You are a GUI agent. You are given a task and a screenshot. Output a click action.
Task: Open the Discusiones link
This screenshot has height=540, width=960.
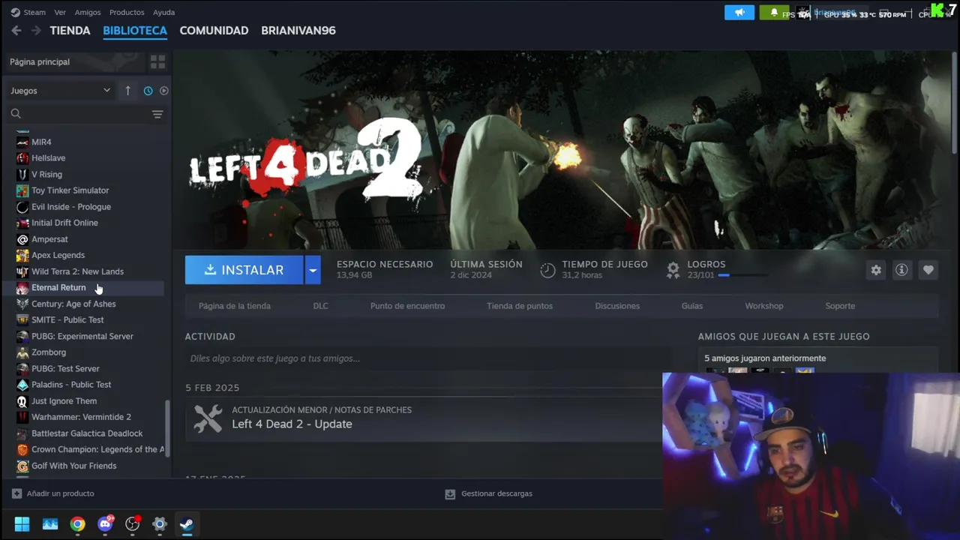click(x=617, y=306)
